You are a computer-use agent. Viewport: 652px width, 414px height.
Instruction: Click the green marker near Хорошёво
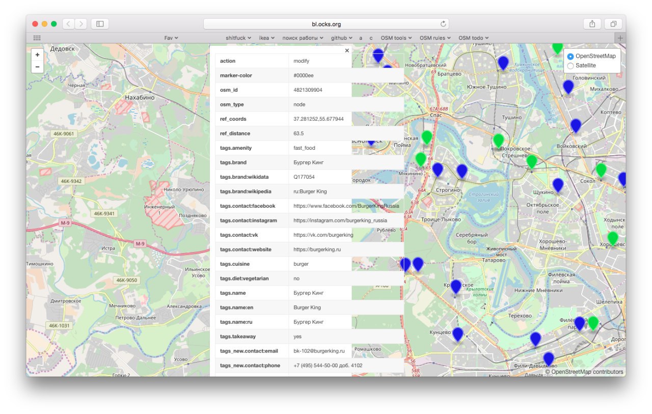click(613, 238)
